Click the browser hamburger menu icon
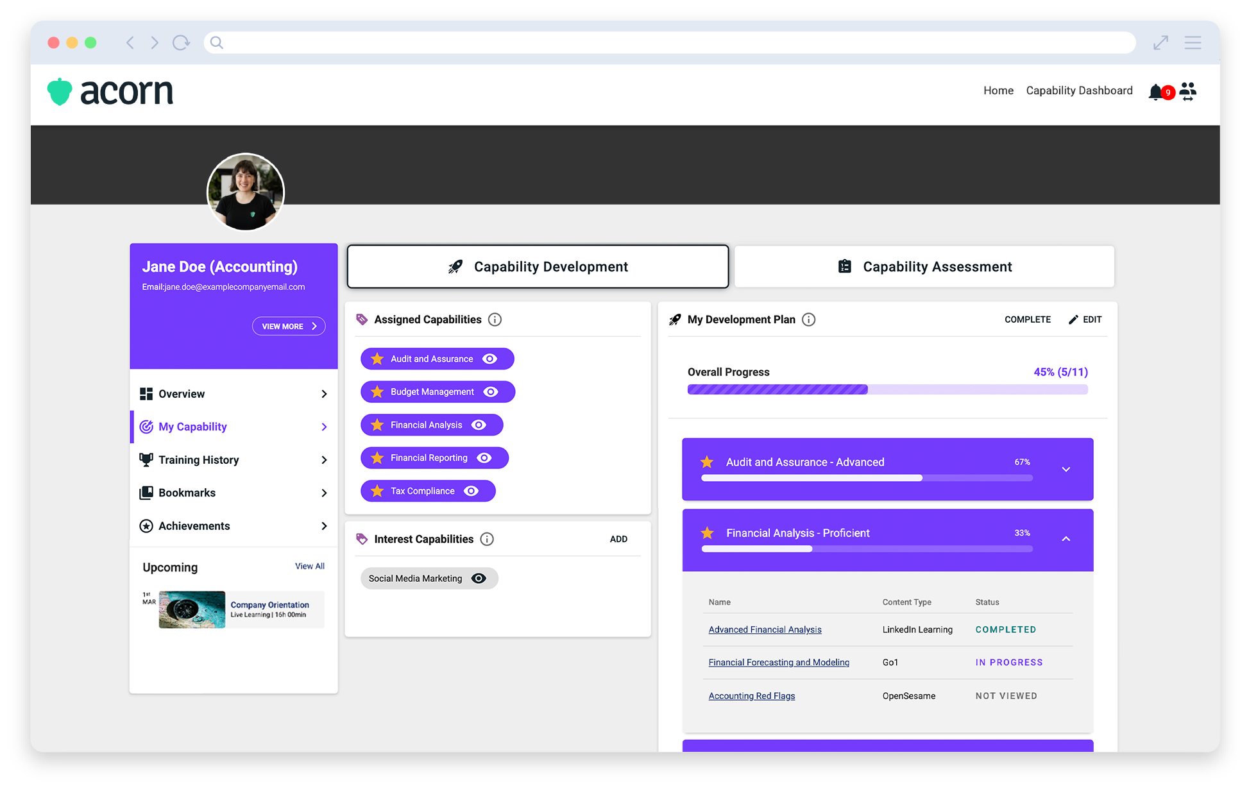 pyautogui.click(x=1193, y=43)
